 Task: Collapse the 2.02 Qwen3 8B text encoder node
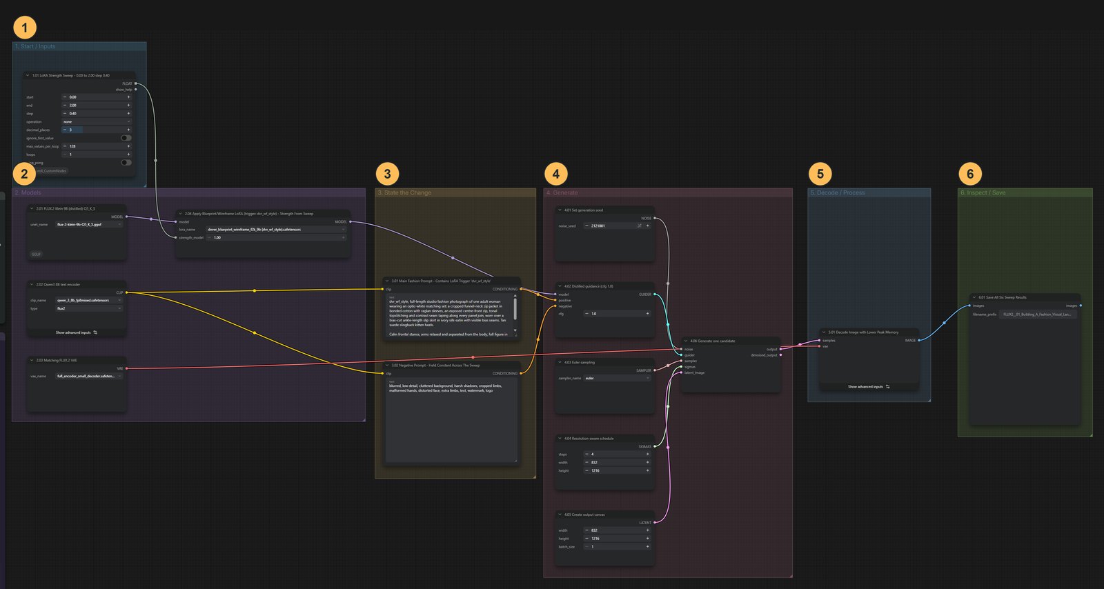click(x=32, y=284)
